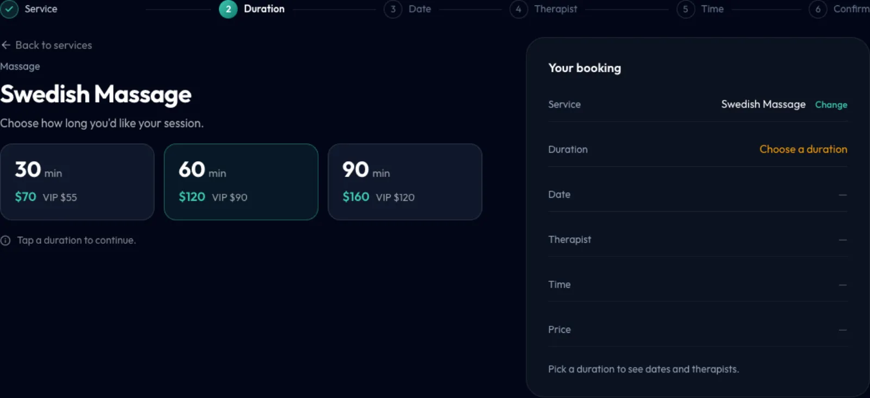The height and width of the screenshot is (398, 870).
Task: Open the Therapist step label
Action: pos(556,9)
